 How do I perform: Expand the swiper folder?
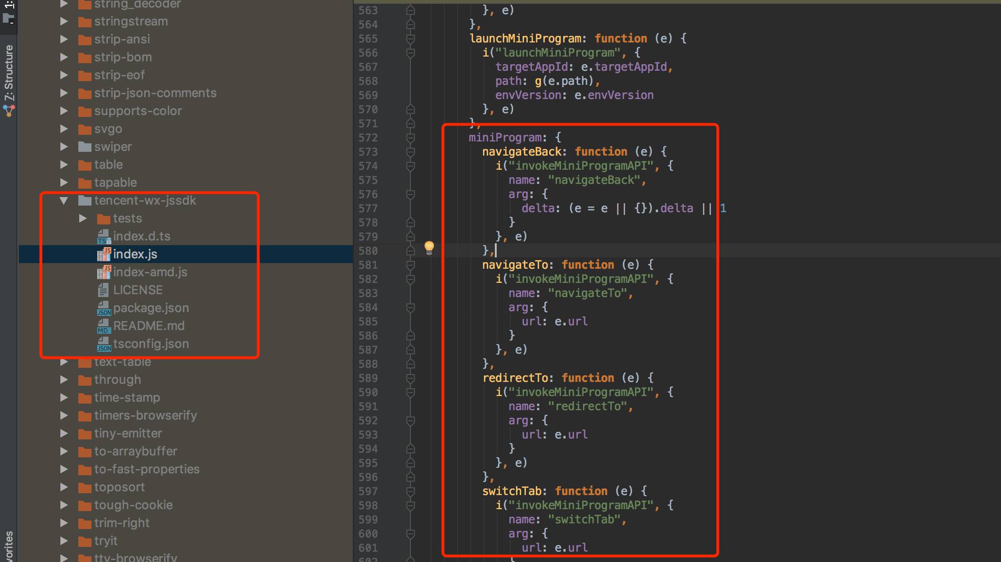(x=64, y=147)
